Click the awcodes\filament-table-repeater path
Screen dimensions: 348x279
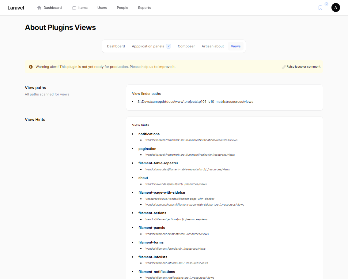pos(187,169)
